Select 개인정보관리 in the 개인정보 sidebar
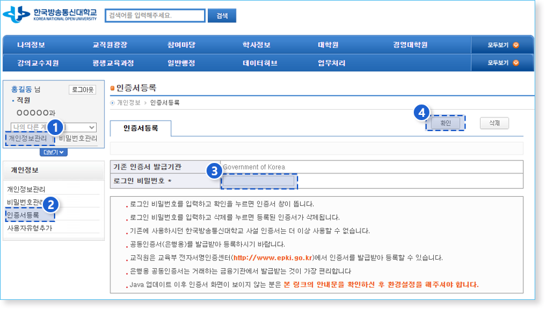The width and height of the screenshot is (545, 309). click(x=26, y=189)
